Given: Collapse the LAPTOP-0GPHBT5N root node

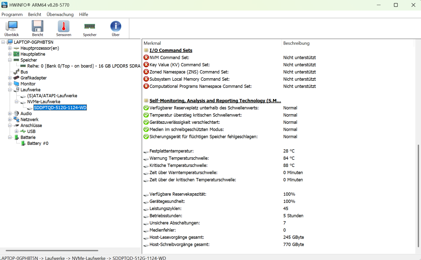Looking at the screenshot, I should (3, 42).
